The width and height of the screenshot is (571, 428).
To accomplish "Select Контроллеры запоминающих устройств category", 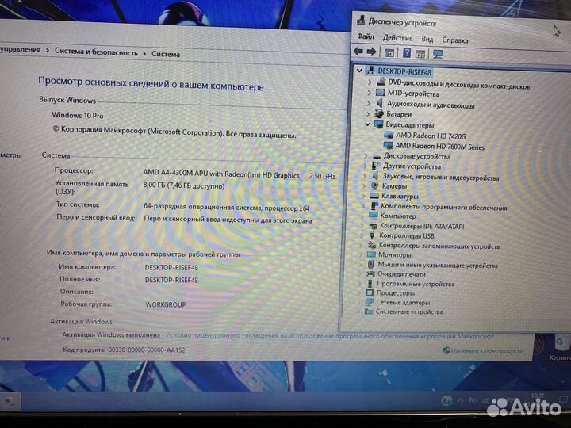I will tap(439, 246).
